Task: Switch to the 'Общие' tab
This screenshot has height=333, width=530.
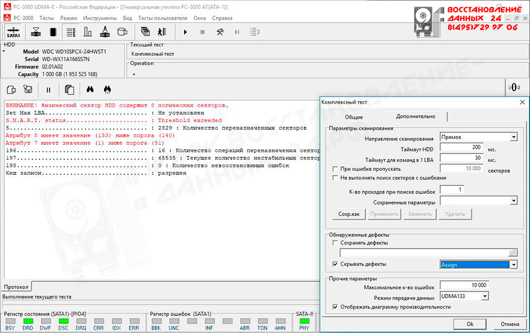Action: click(x=354, y=117)
